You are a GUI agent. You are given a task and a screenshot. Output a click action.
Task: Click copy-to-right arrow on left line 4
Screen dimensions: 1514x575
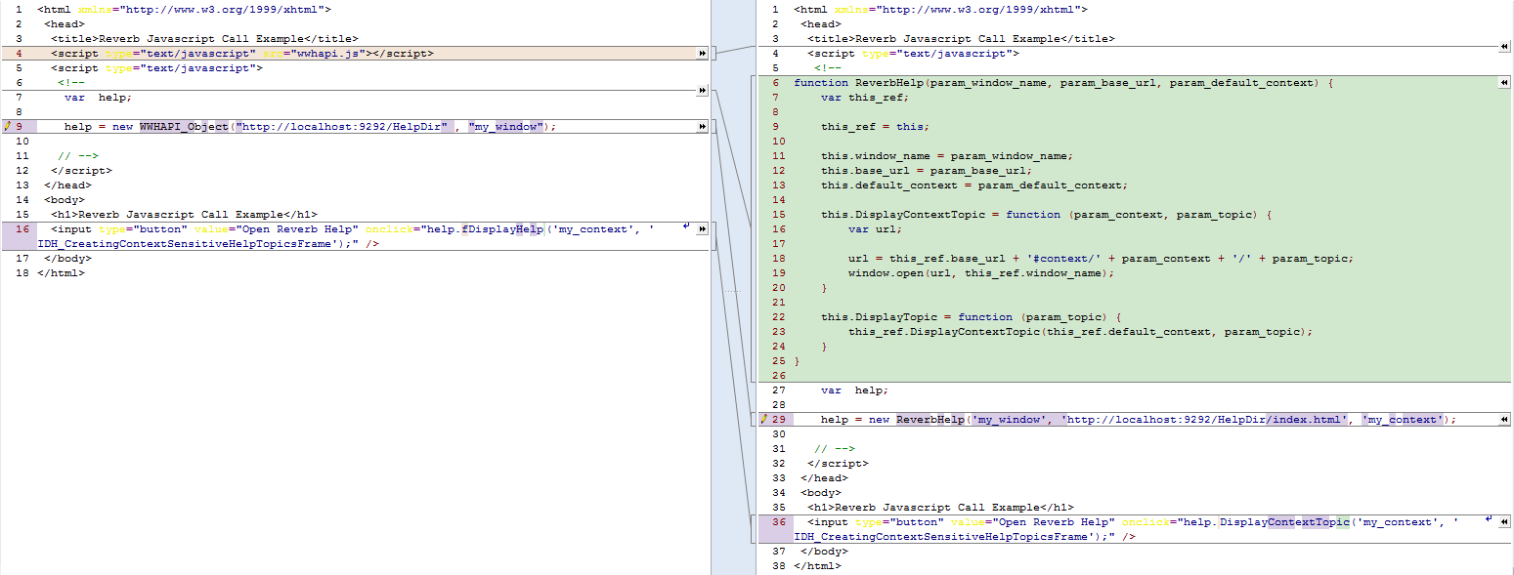[702, 54]
